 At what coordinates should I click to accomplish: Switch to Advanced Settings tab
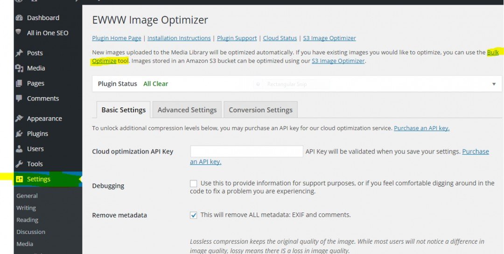(187, 110)
